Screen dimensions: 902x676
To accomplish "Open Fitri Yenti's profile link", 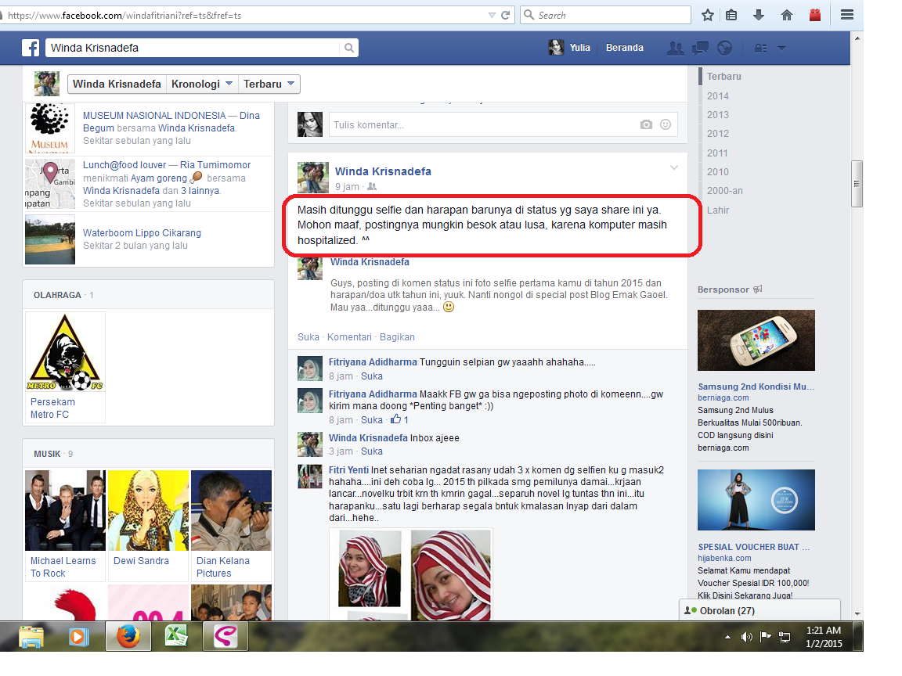I will click(x=348, y=470).
